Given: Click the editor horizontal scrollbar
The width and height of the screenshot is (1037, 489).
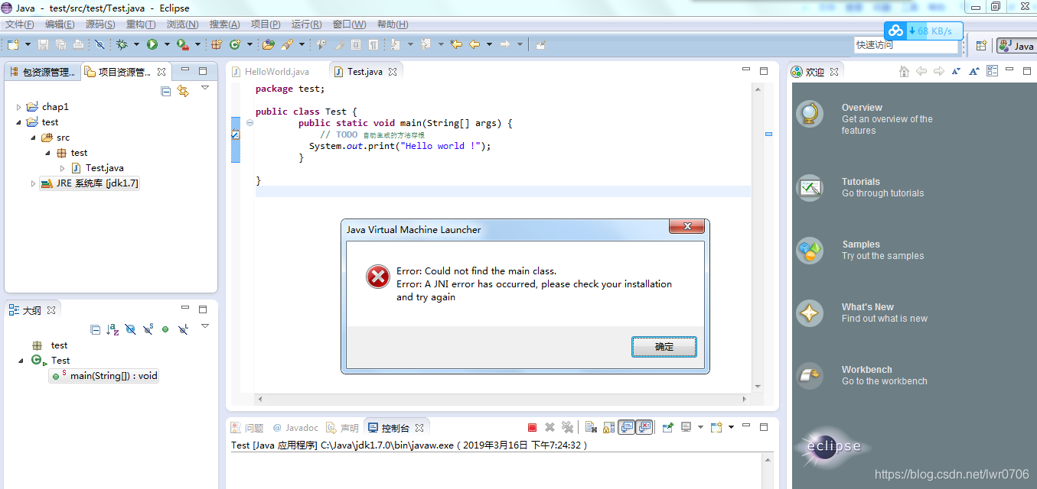Looking at the screenshot, I should coord(501,399).
